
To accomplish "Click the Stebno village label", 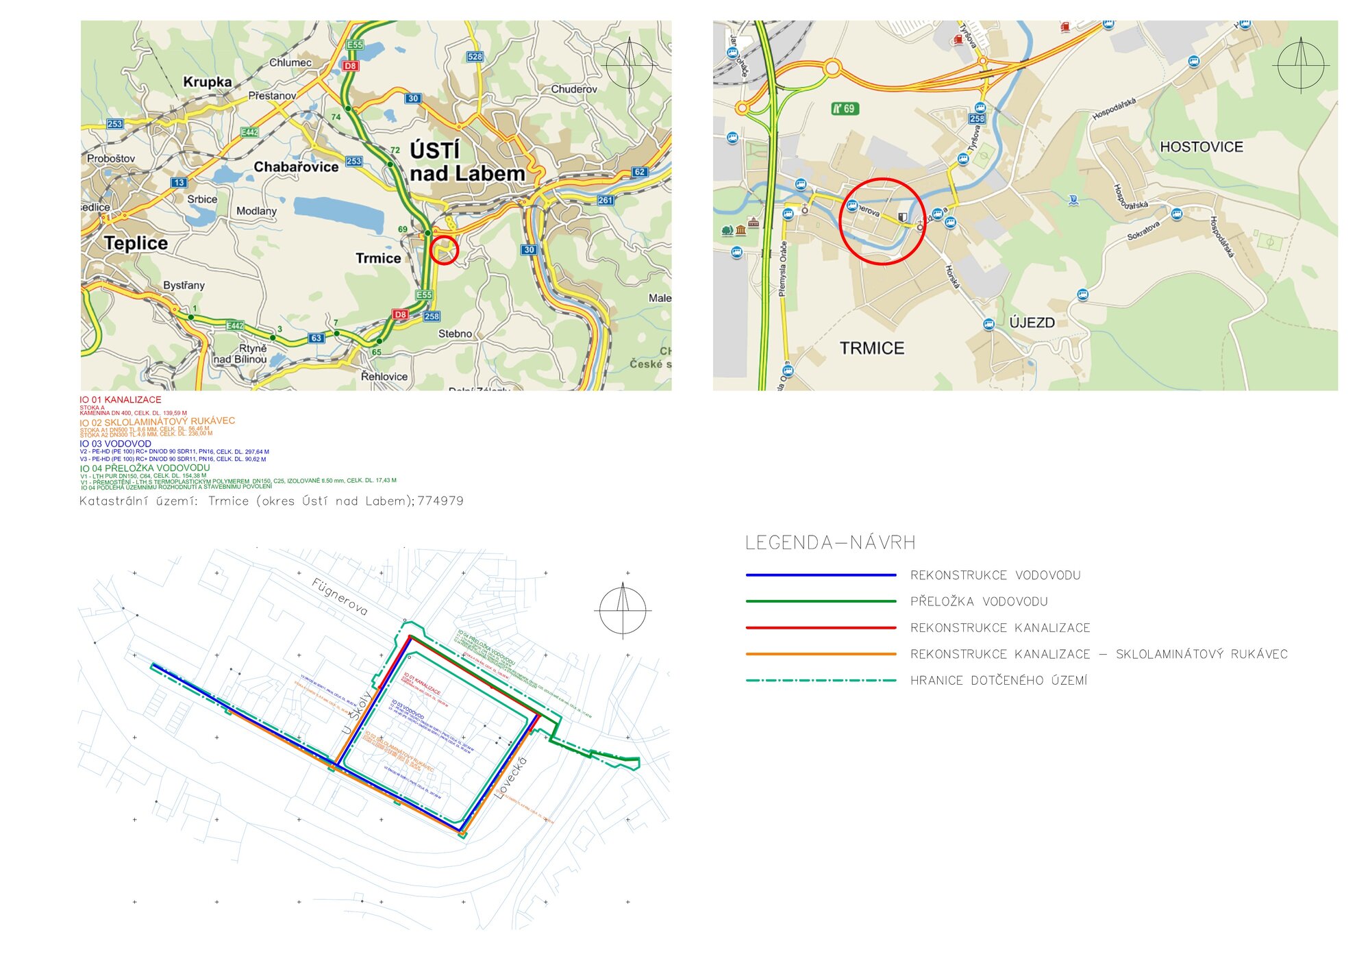I will [455, 334].
